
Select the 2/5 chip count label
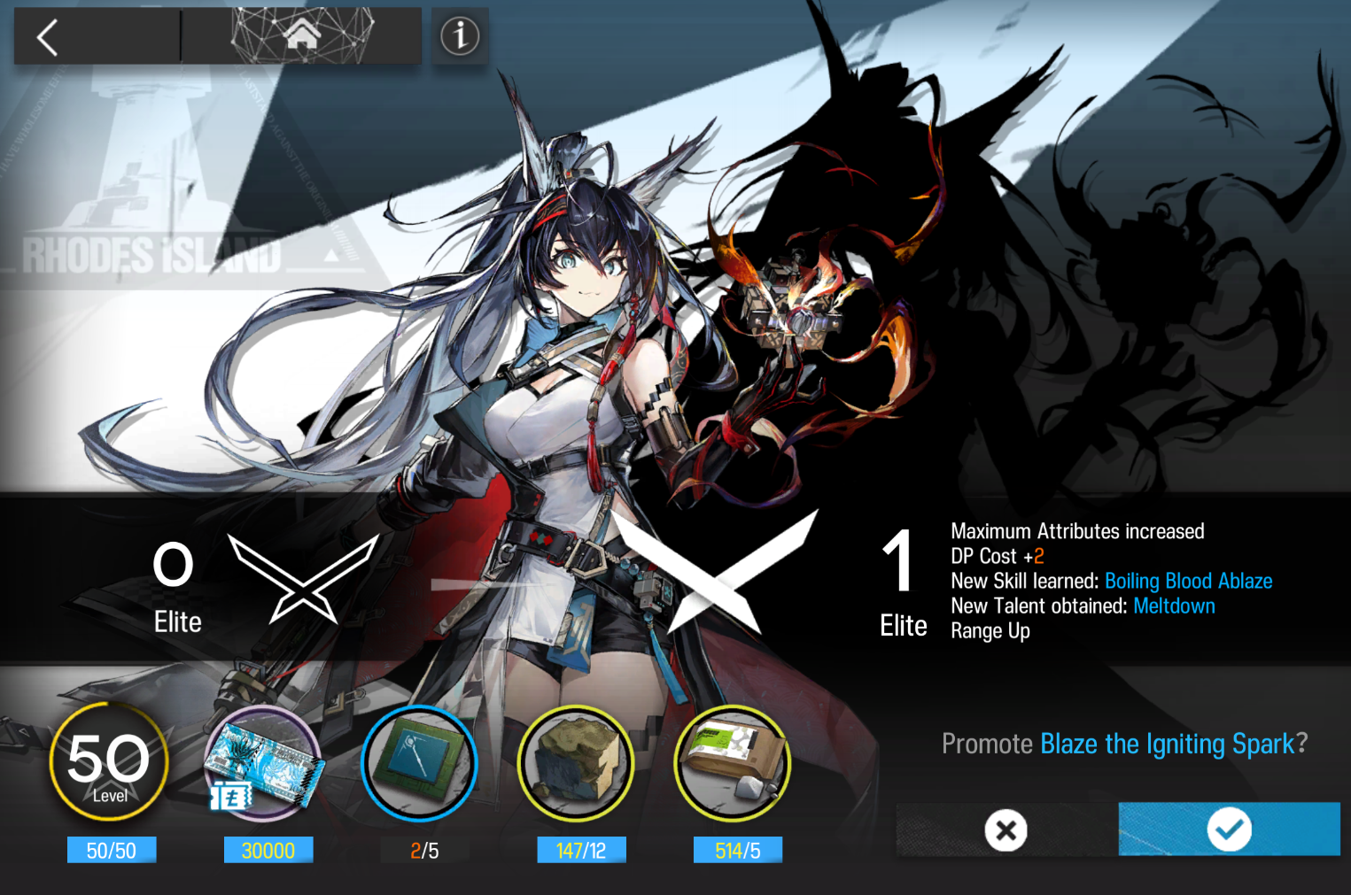pyautogui.click(x=424, y=850)
